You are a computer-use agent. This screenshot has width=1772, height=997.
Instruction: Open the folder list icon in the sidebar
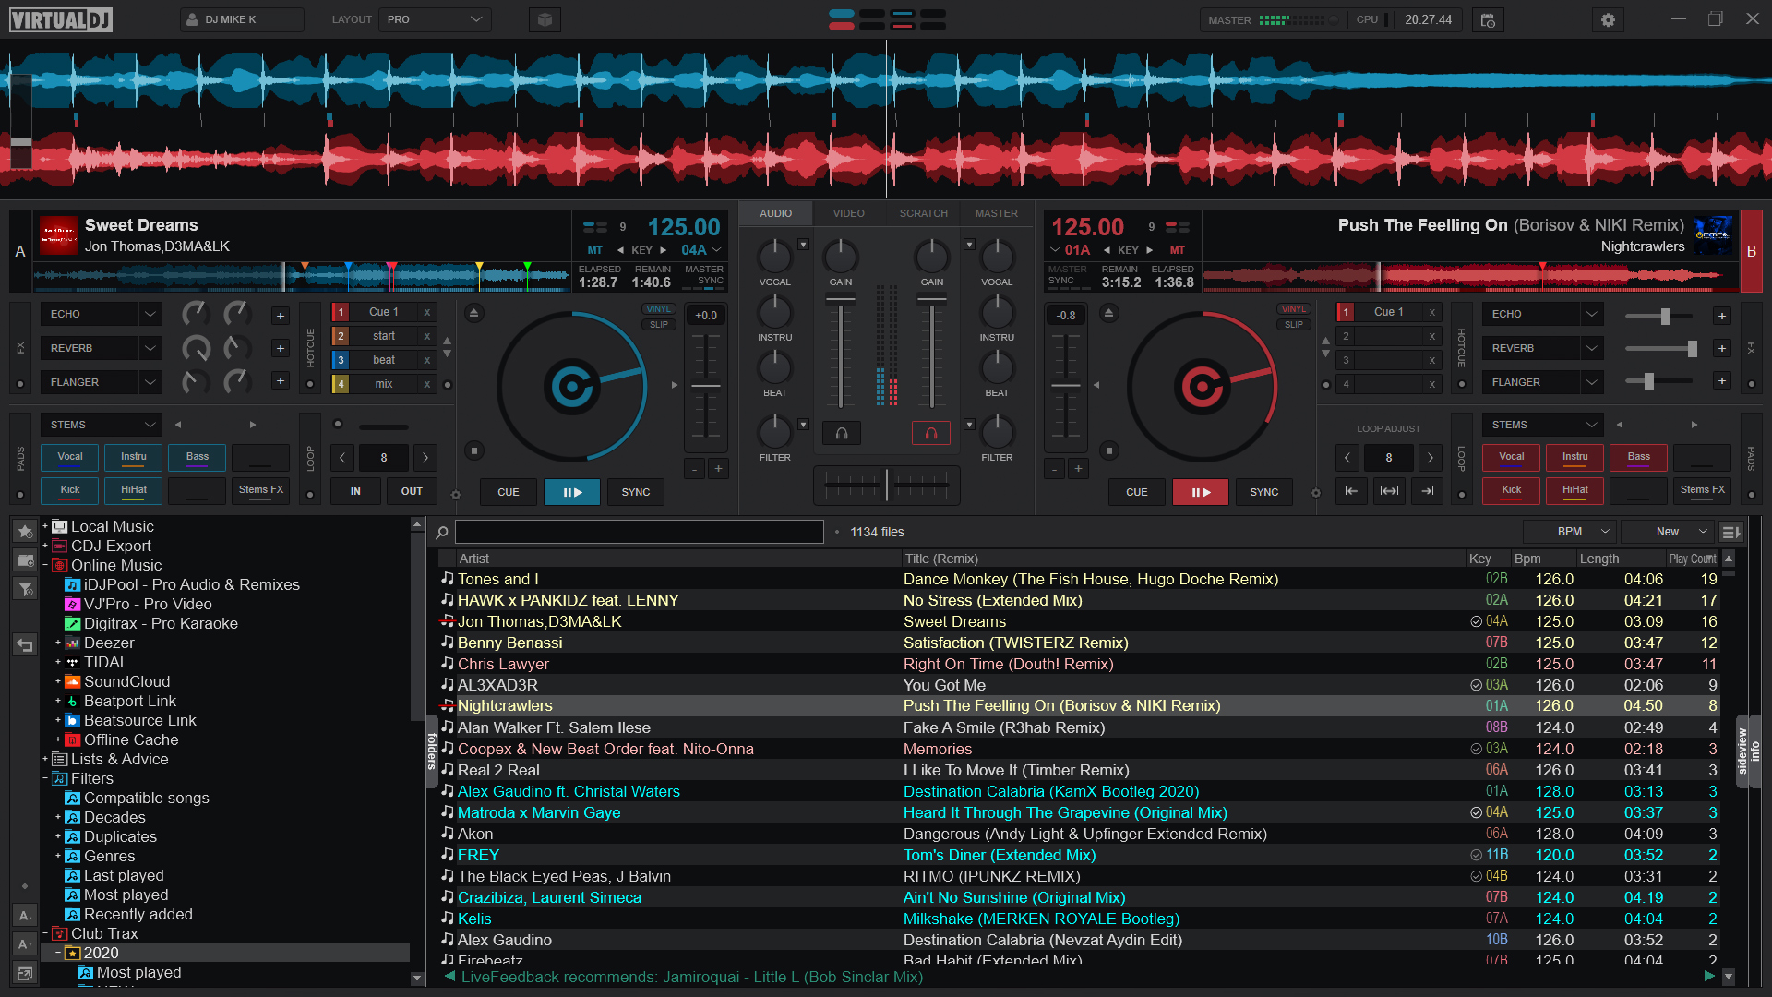24,560
